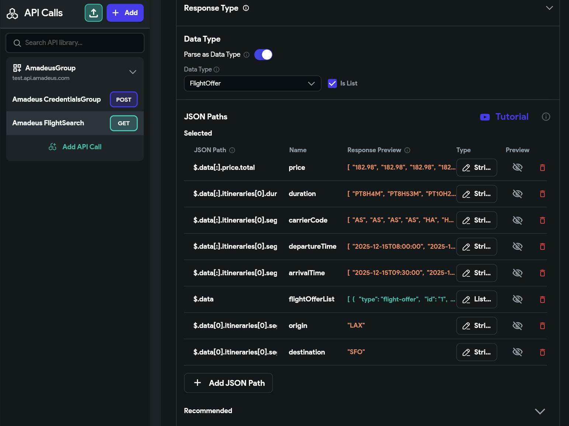Delete the flightOfferList JSON path
The image size is (569, 426).
point(542,300)
